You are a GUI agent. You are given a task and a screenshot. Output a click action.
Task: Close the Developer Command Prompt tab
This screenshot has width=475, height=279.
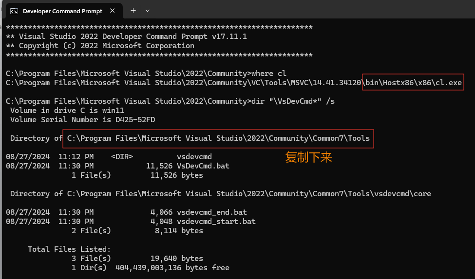[114, 11]
